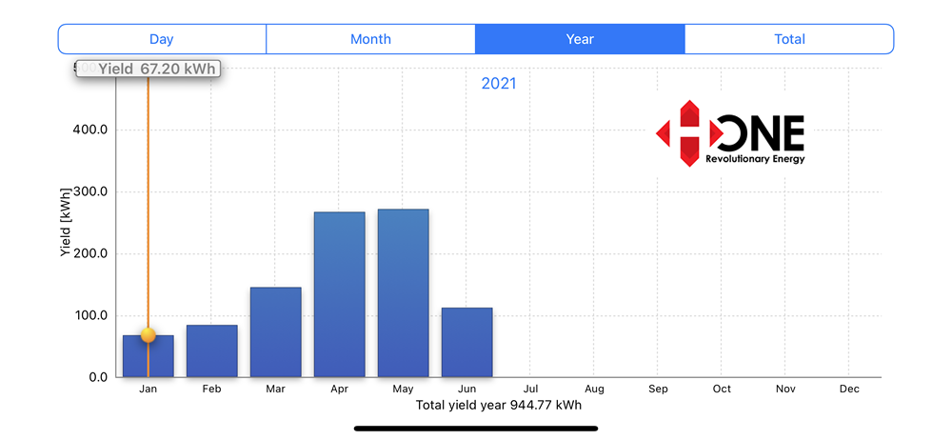Tap the Yield 67.20 kWh tooltip
952x440 pixels.
tap(149, 70)
